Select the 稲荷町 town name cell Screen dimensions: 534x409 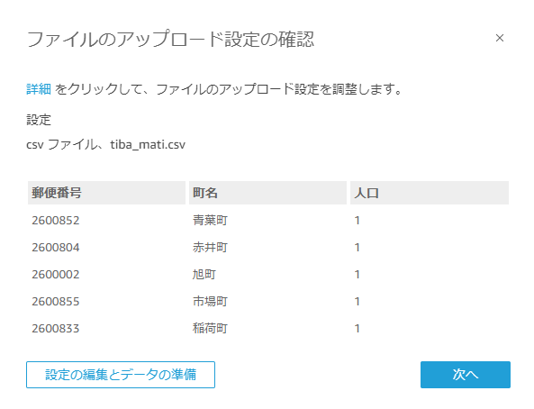[x=210, y=328]
